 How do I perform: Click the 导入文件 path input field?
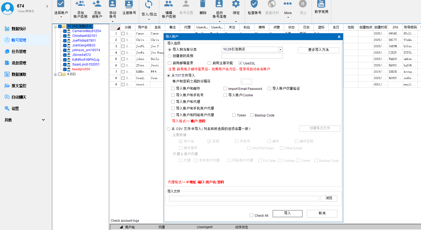click(x=244, y=198)
